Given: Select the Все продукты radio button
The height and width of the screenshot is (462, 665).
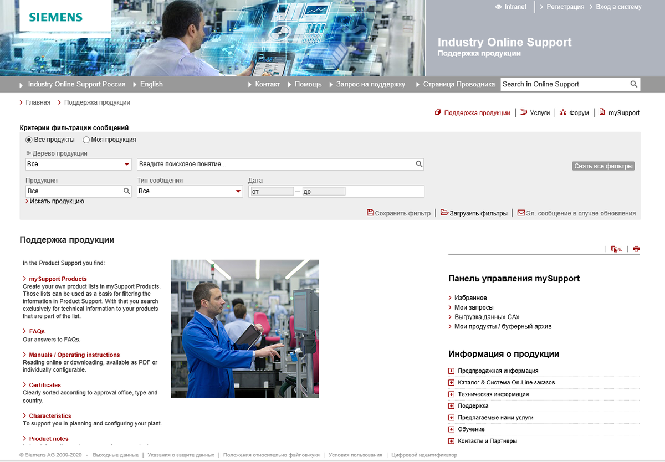Looking at the screenshot, I should coord(29,140).
